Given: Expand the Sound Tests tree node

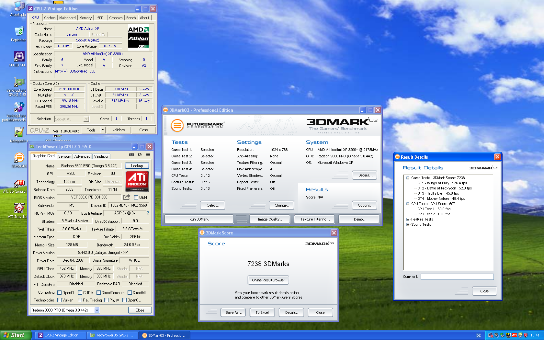Looking at the screenshot, I should (408, 224).
